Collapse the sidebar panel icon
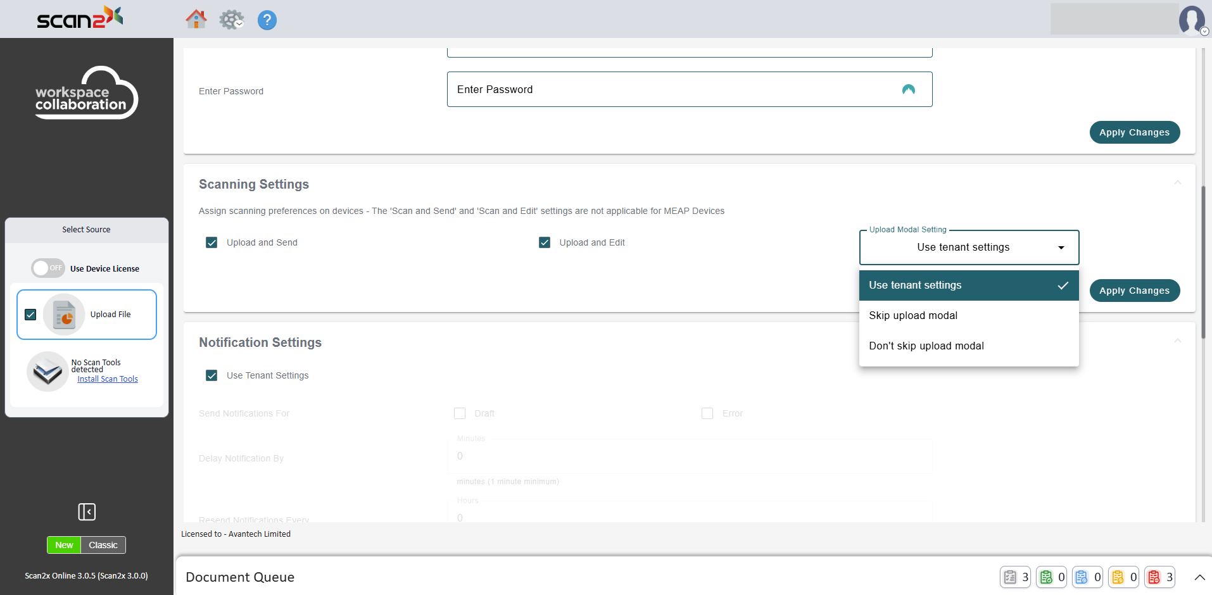Image resolution: width=1212 pixels, height=595 pixels. 87,511
